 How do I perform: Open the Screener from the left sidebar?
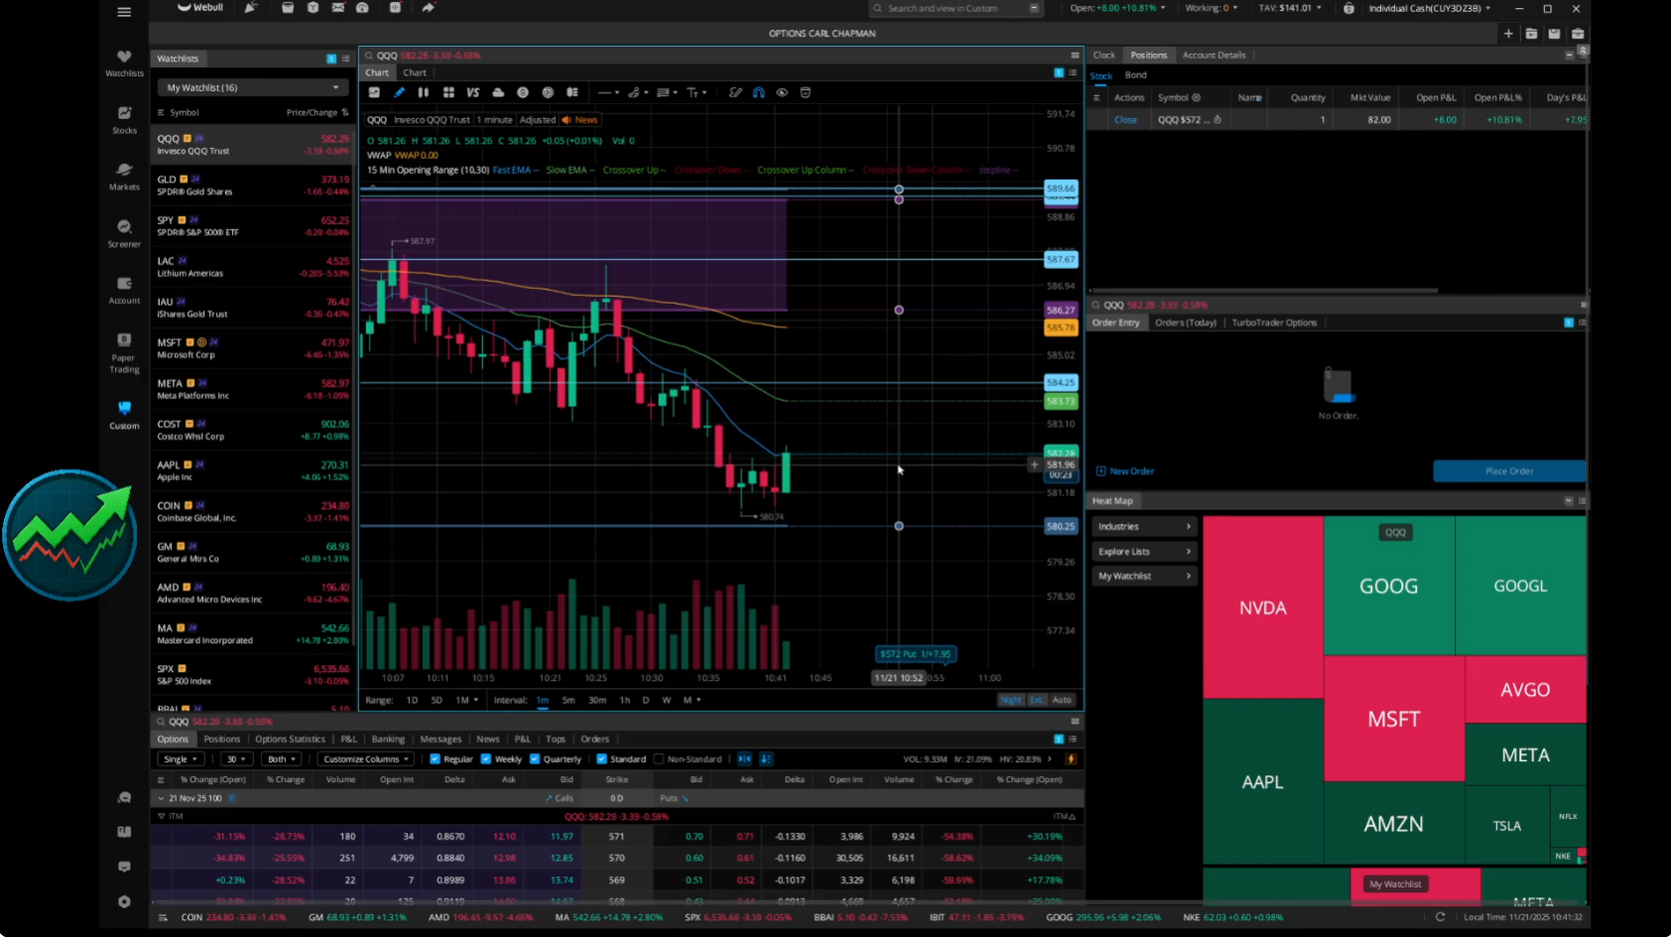tap(123, 232)
